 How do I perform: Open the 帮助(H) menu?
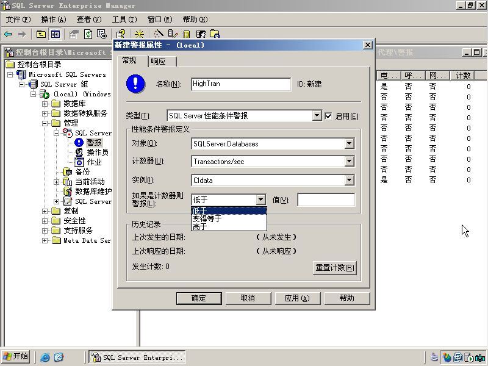pyautogui.click(x=195, y=20)
